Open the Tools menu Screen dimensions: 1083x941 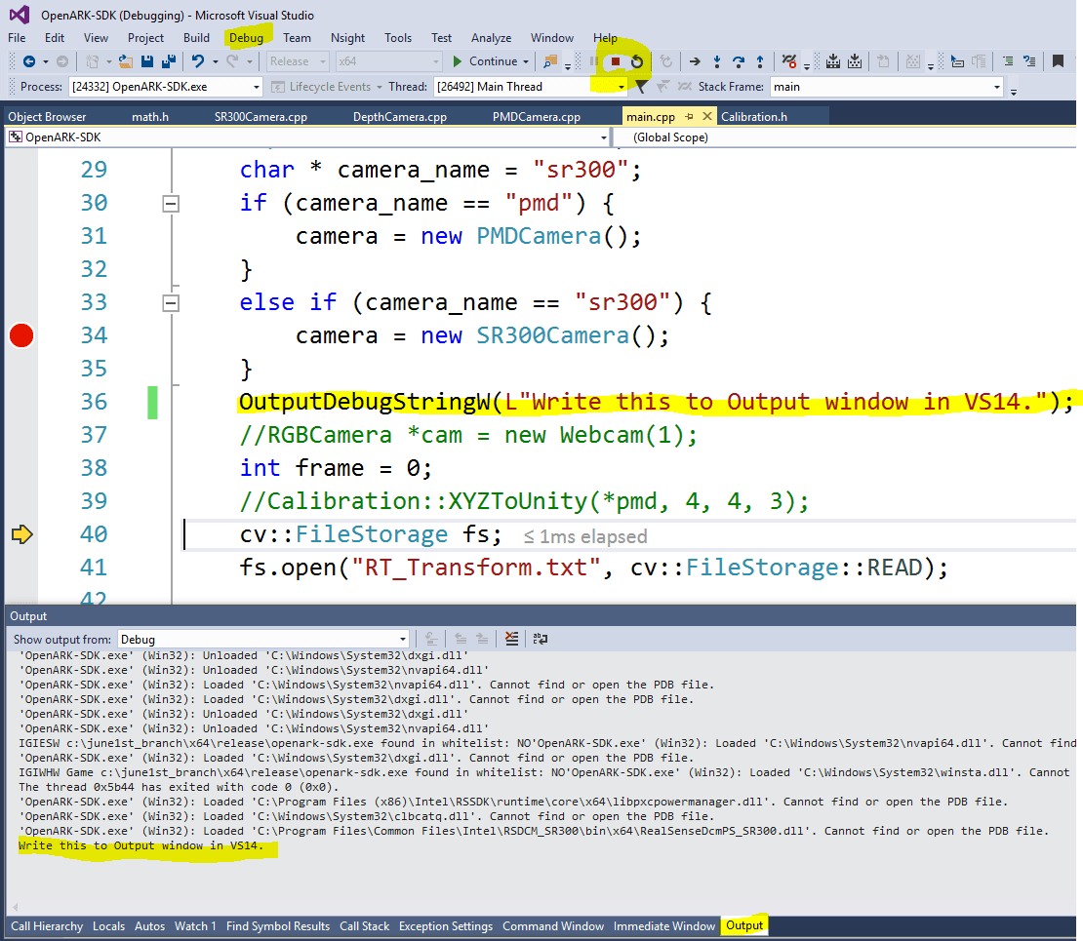click(x=398, y=38)
